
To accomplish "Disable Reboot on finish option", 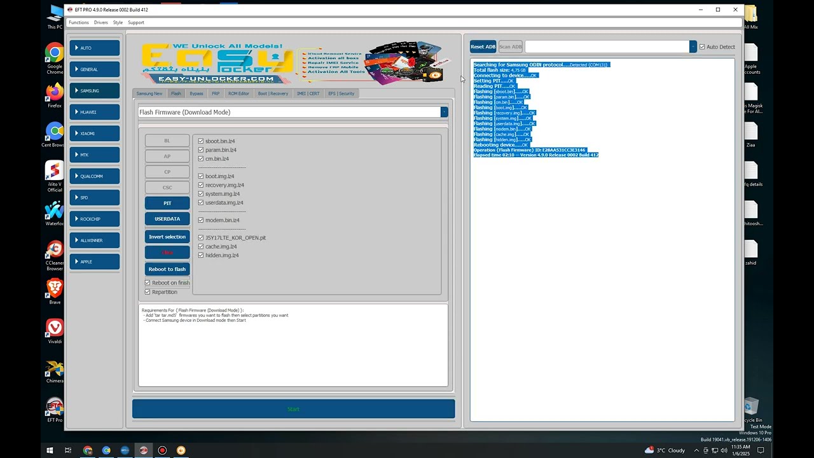I will point(148,283).
